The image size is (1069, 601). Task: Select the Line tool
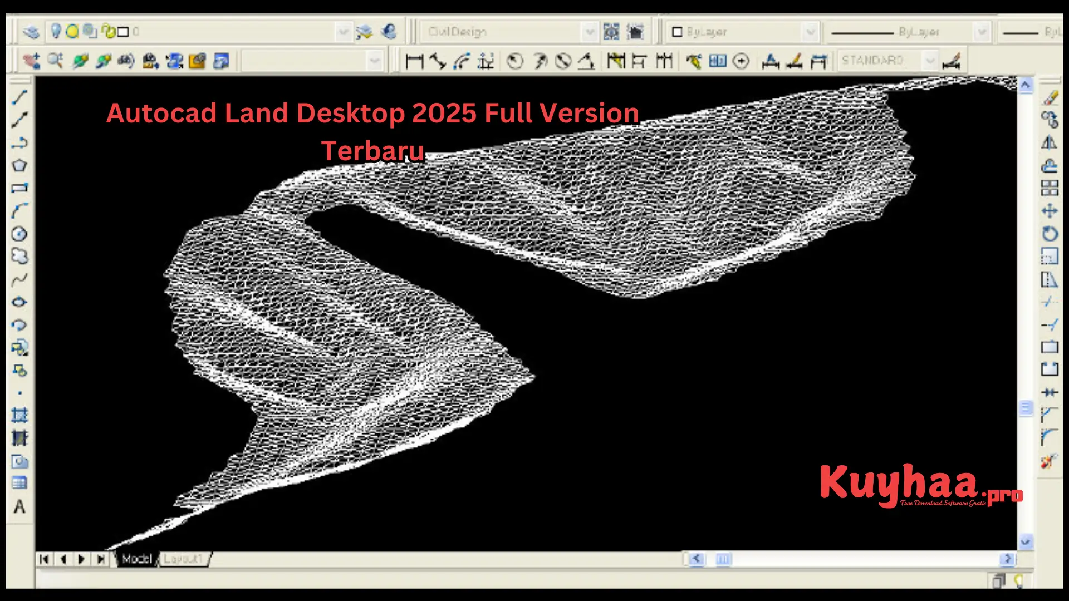click(x=21, y=97)
